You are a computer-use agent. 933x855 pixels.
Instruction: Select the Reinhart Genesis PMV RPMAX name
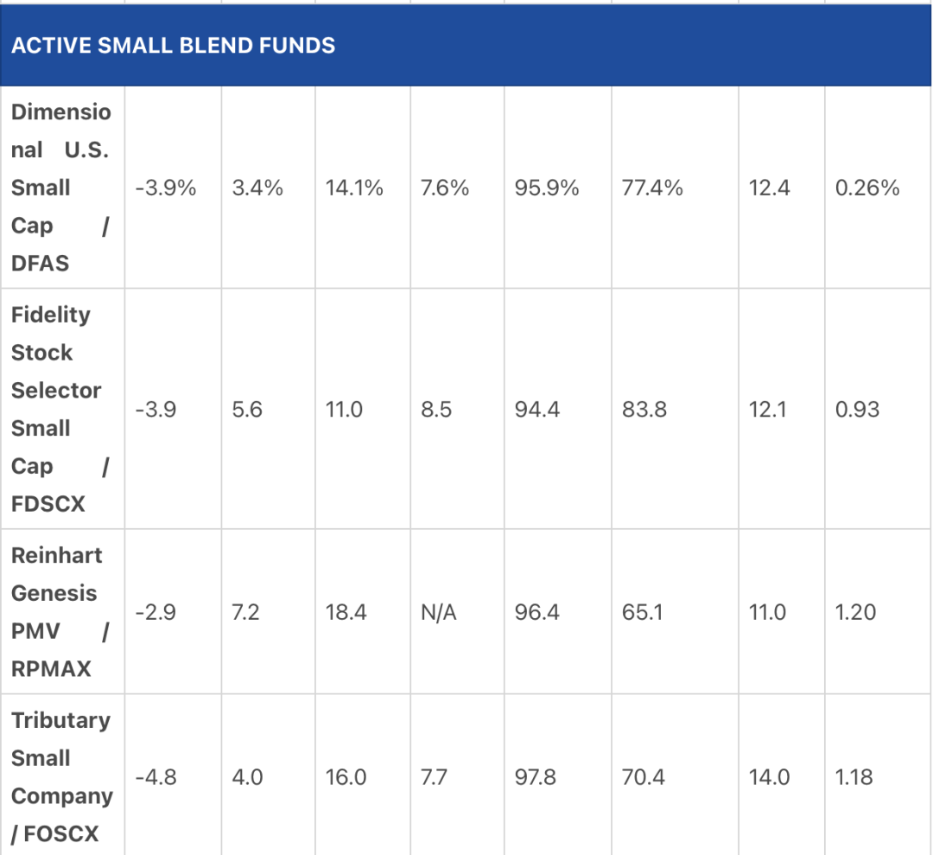(60, 611)
